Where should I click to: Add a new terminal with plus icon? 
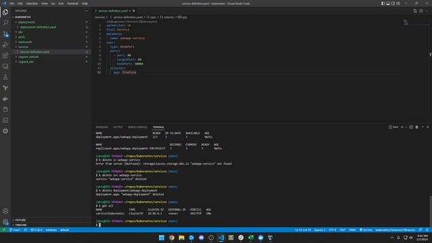[x=402, y=127]
